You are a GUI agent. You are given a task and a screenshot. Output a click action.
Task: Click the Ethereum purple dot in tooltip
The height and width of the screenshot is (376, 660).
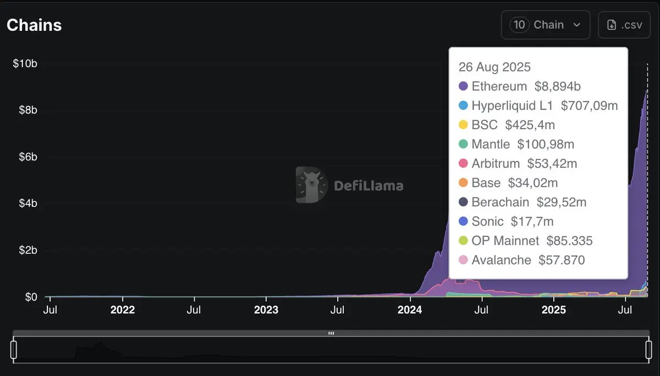(x=463, y=86)
